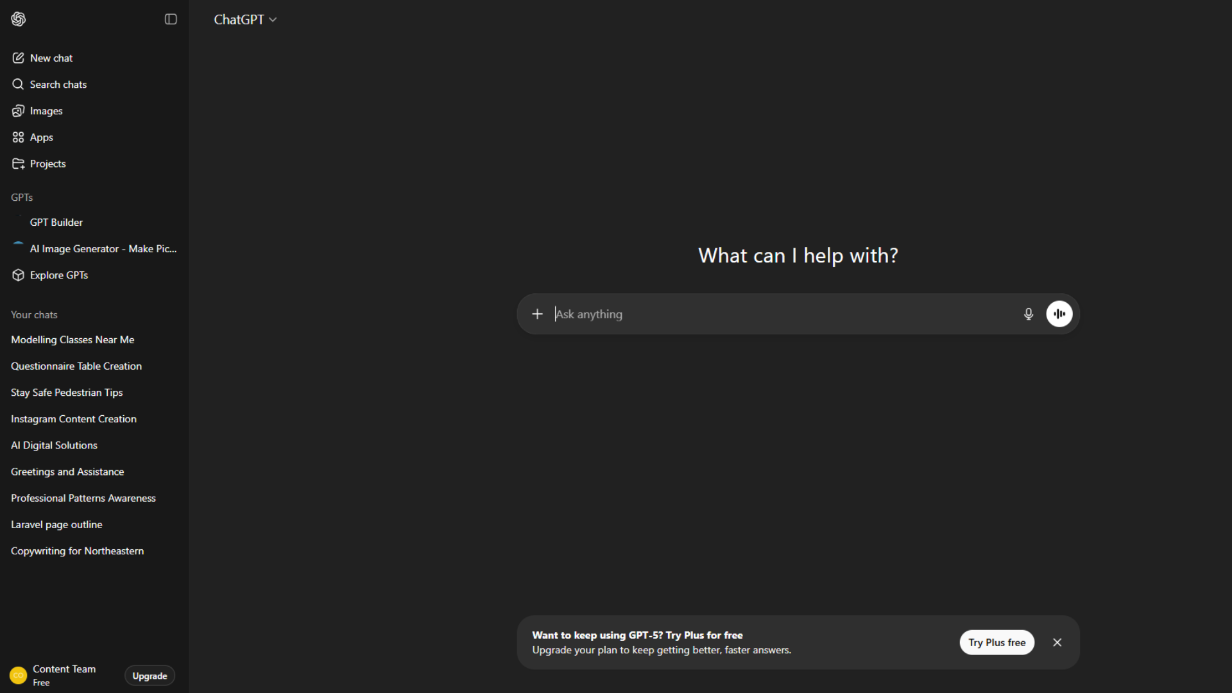Click the microphone dictation icon

click(1028, 314)
